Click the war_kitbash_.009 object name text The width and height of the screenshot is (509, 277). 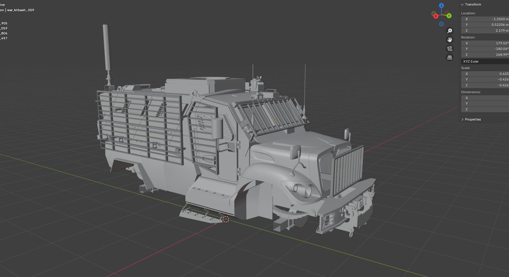pyautogui.click(x=20, y=10)
